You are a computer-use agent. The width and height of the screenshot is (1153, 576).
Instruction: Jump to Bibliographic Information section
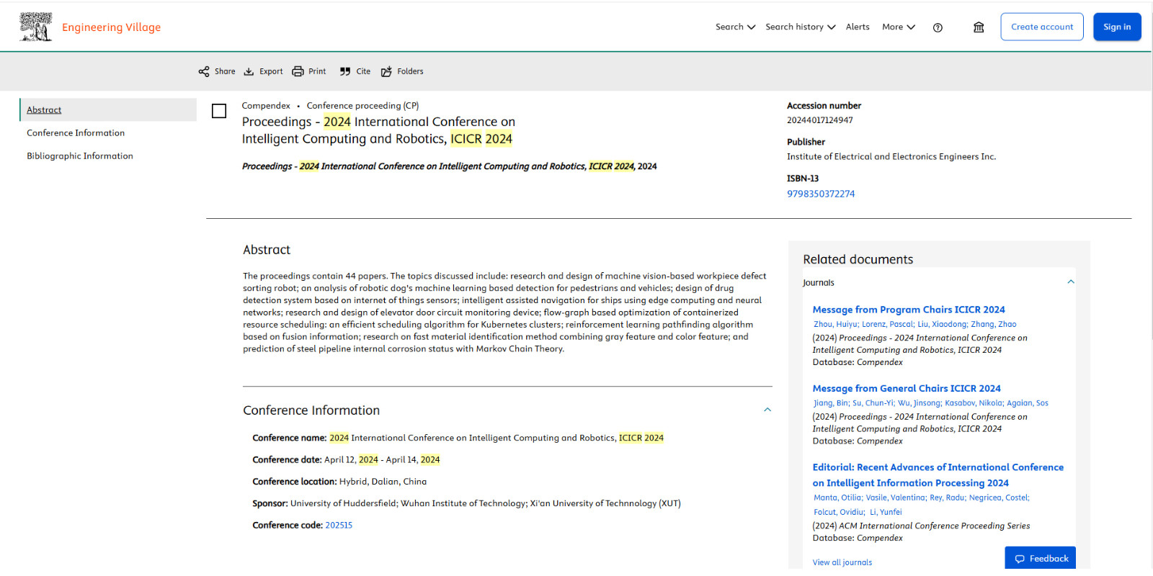(x=80, y=156)
